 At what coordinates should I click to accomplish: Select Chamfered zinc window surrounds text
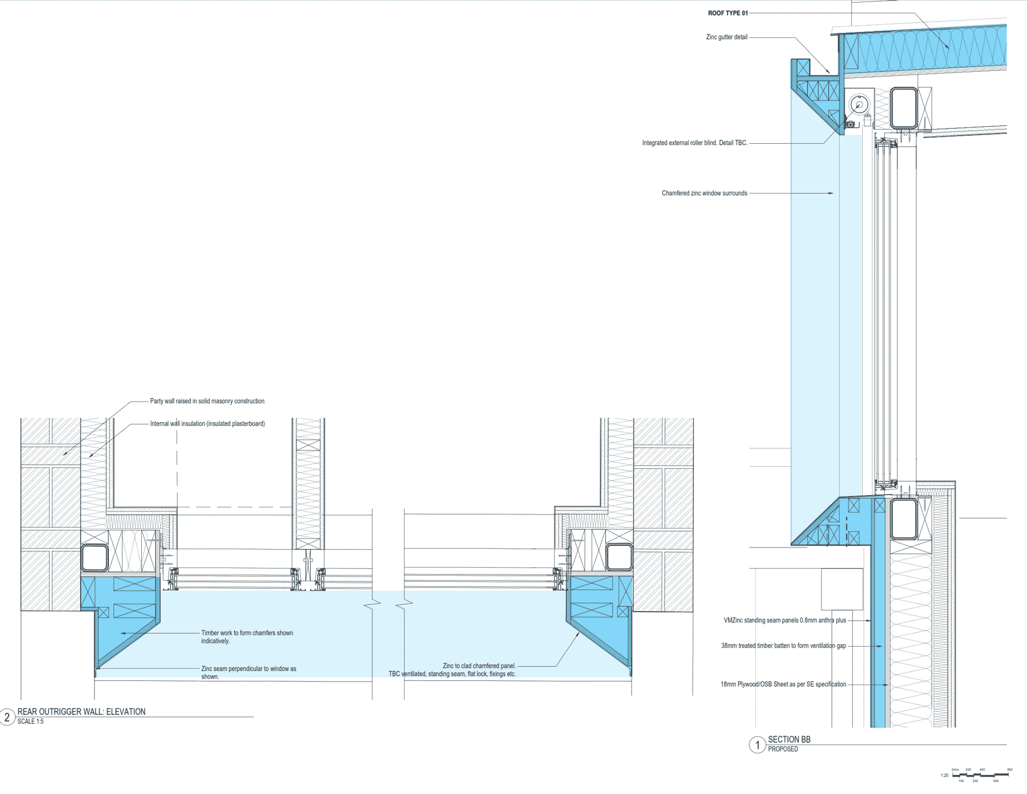(x=704, y=193)
